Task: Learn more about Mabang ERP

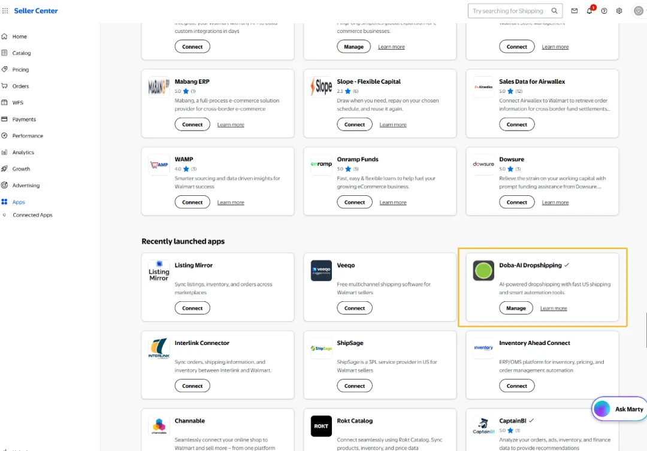Action: (231, 124)
